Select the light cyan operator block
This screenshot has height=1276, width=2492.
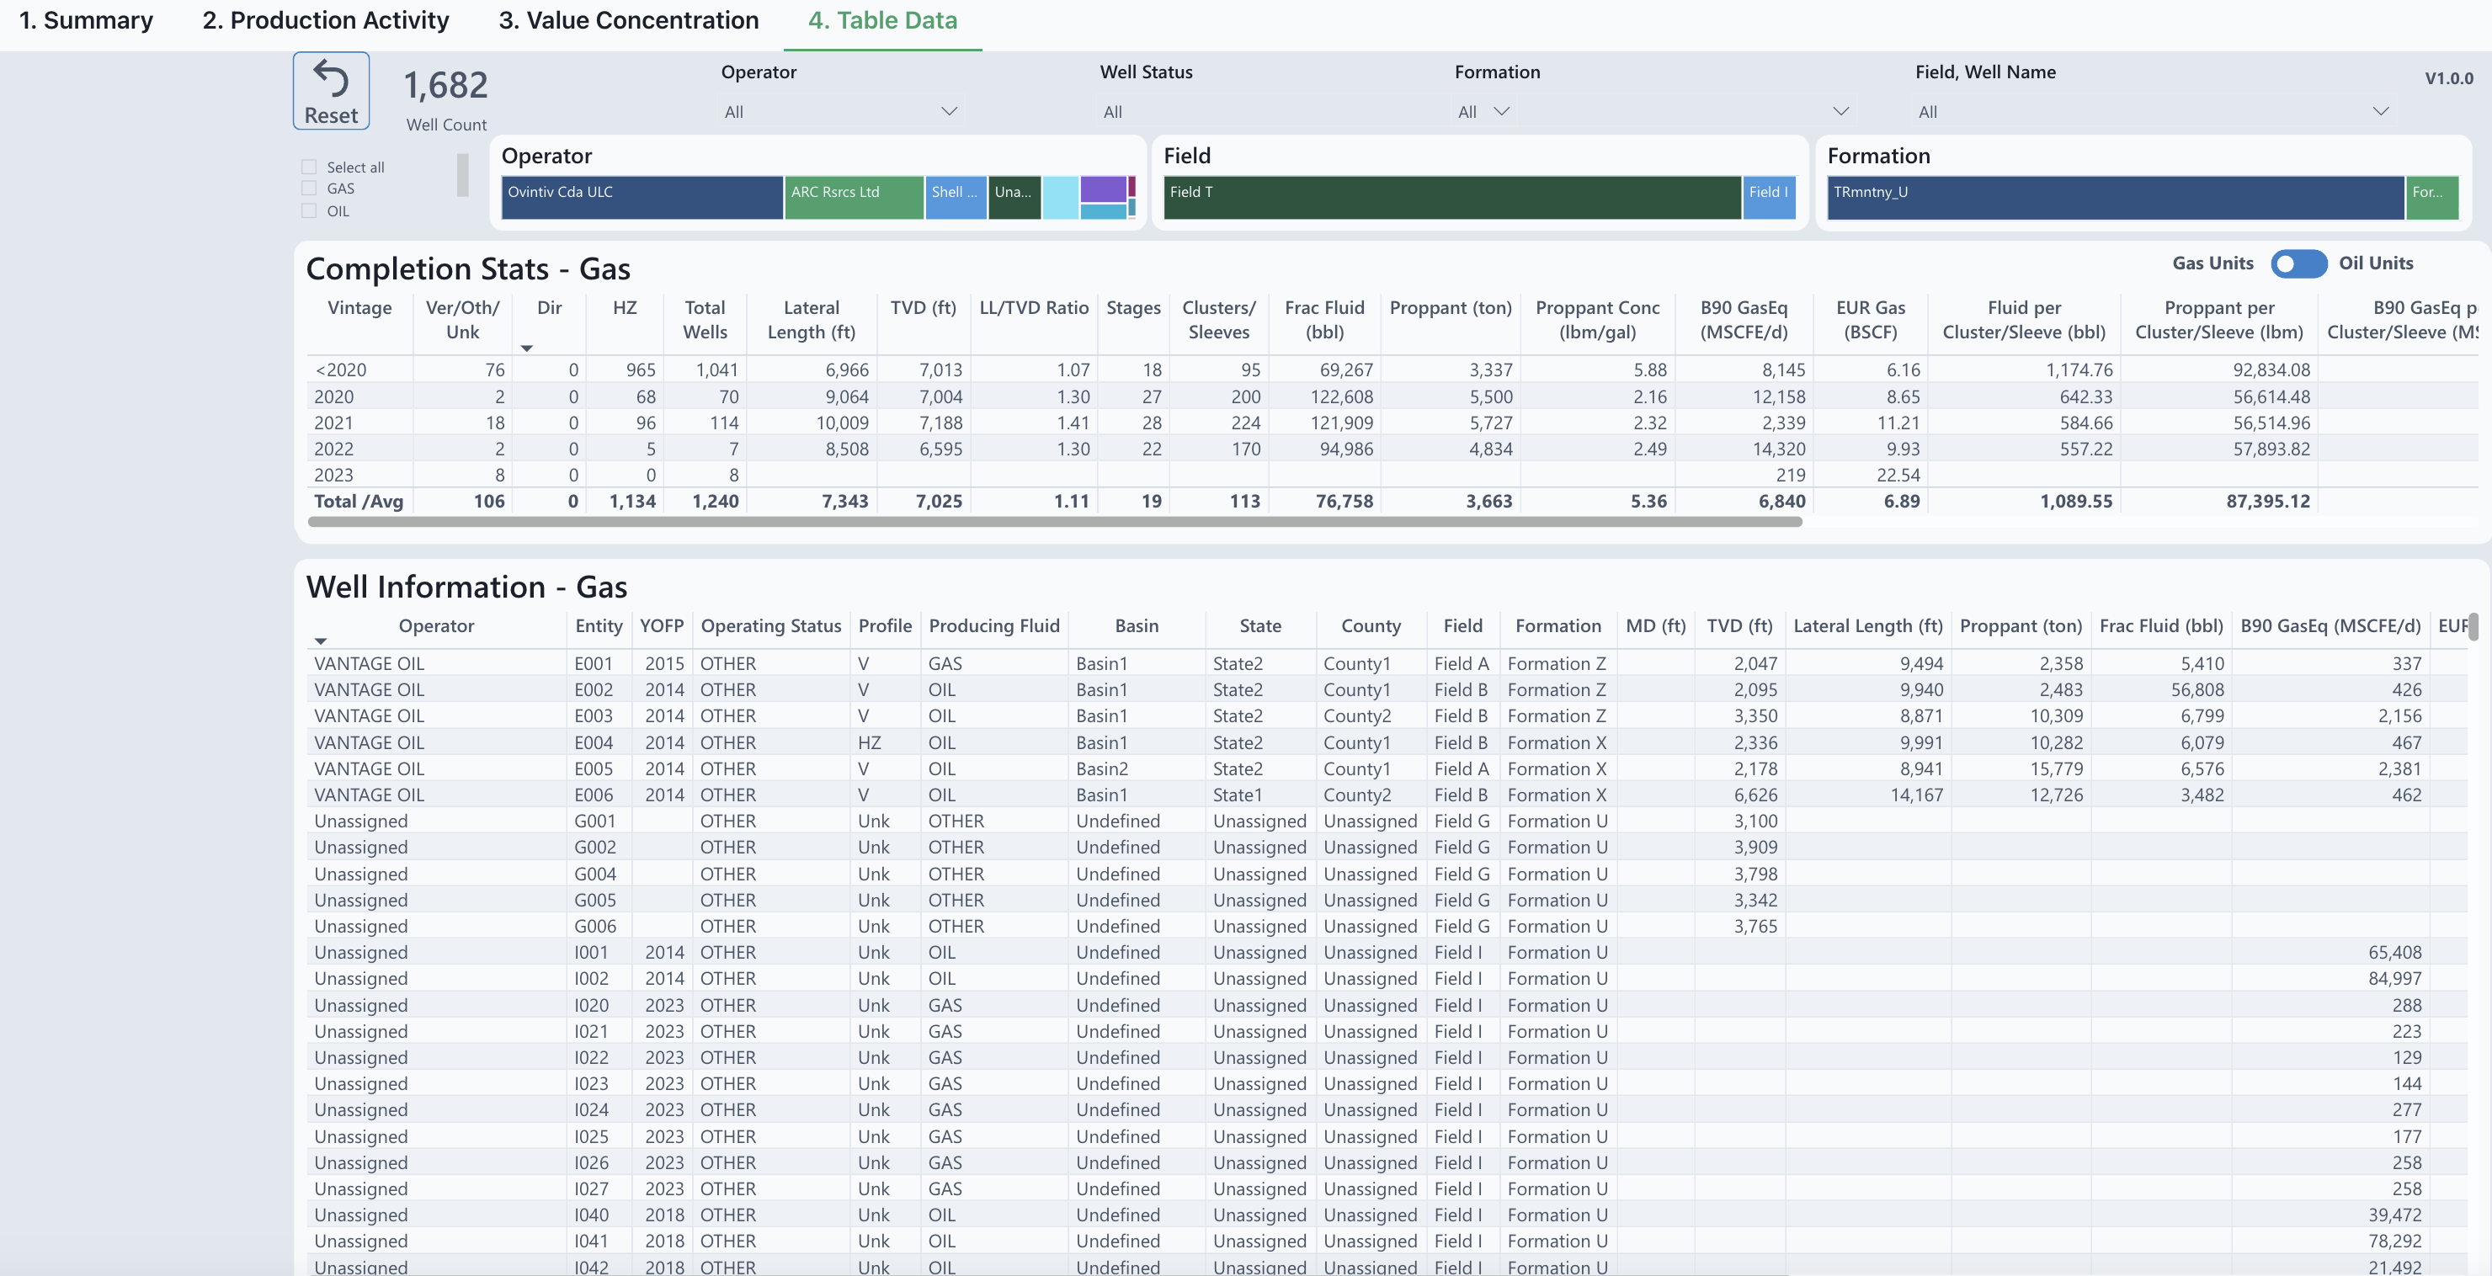click(1060, 197)
